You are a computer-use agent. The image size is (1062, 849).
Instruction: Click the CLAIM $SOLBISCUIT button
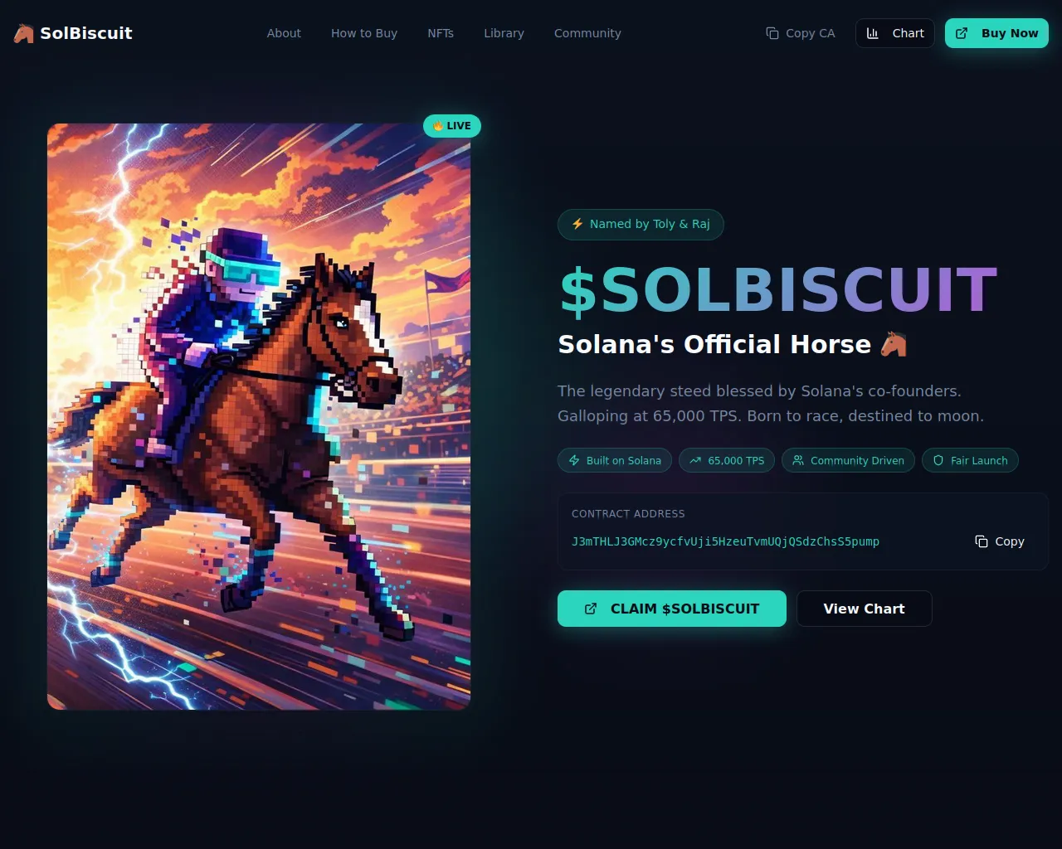pos(672,609)
